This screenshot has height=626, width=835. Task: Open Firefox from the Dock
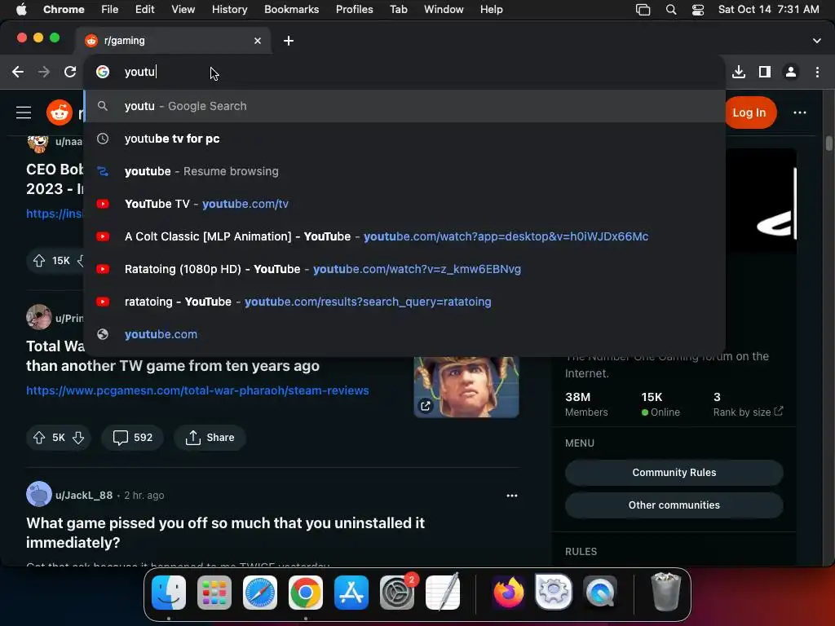tap(508, 593)
